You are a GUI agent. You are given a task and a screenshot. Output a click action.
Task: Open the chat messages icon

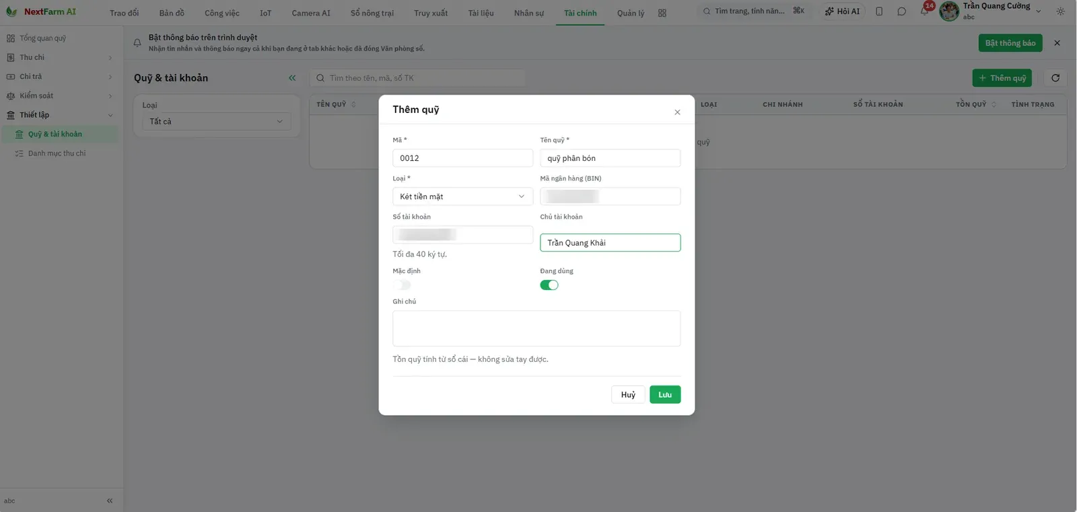[901, 11]
